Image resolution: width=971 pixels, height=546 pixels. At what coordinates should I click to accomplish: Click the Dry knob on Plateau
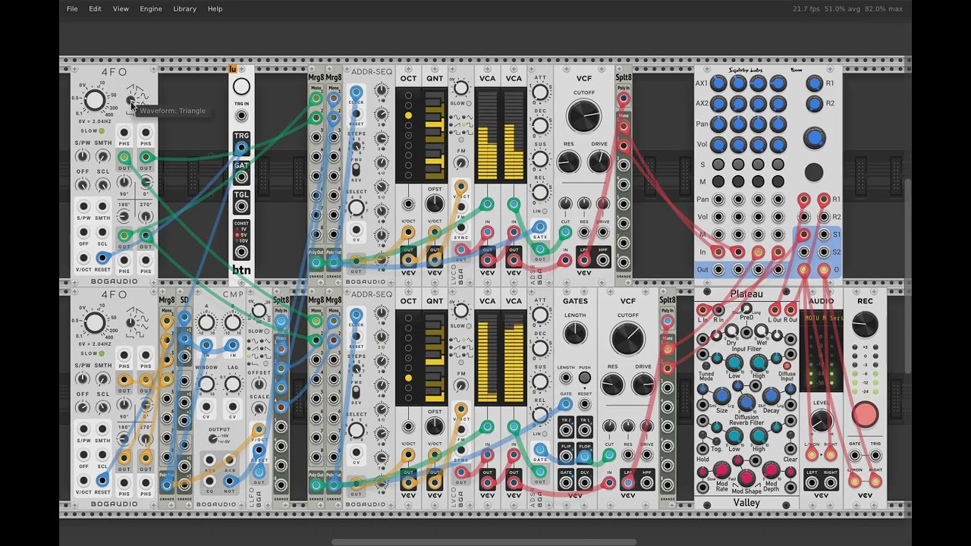(731, 331)
